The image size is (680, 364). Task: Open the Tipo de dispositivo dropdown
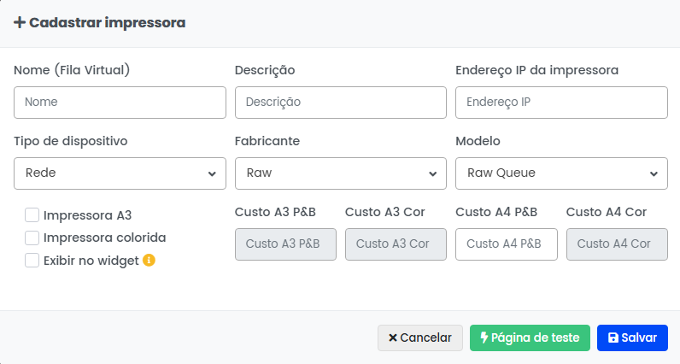click(x=120, y=173)
